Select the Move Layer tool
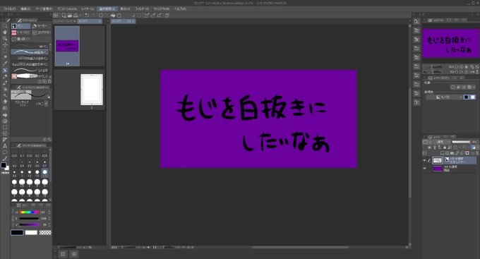480x259 pixels. 5,44
